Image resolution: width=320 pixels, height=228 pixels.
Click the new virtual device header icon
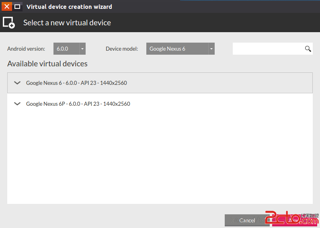tap(9, 23)
